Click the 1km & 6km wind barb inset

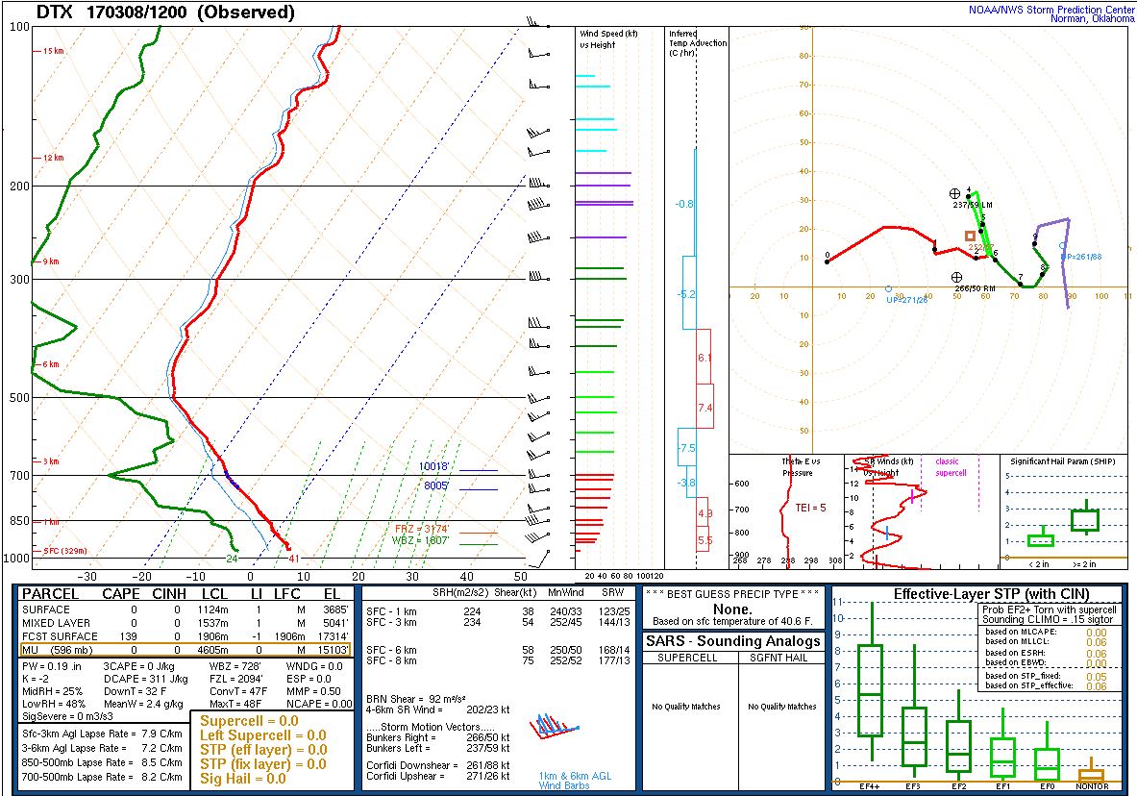[555, 727]
